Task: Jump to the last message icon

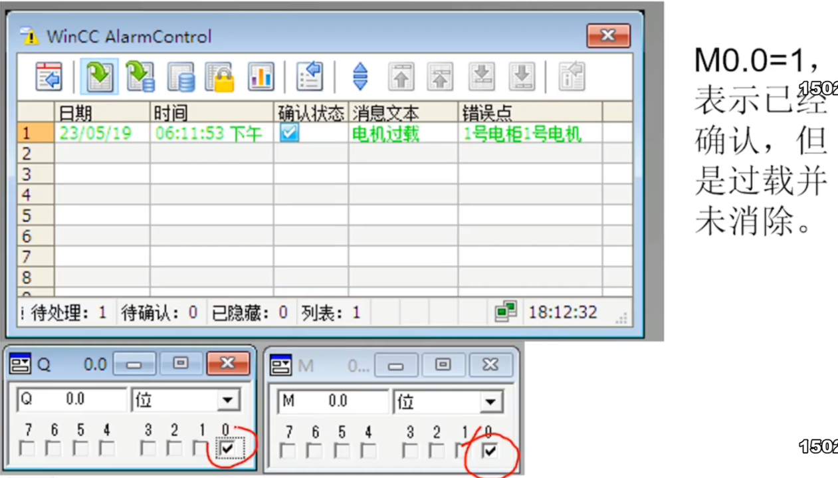Action: coord(522,76)
